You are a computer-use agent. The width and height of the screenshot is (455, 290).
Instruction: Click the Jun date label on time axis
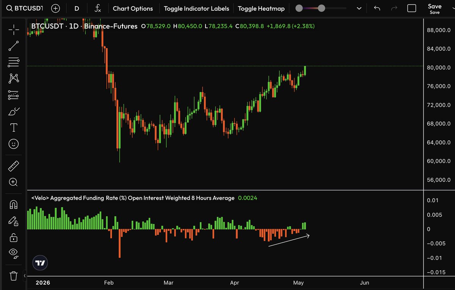pyautogui.click(x=364, y=283)
